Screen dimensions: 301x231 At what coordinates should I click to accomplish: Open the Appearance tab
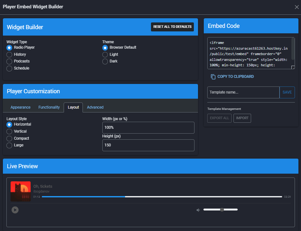click(20, 107)
